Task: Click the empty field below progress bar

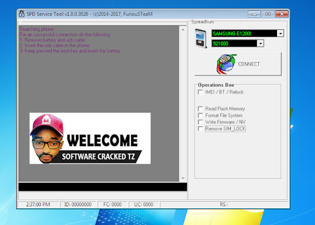Action: tap(103, 195)
